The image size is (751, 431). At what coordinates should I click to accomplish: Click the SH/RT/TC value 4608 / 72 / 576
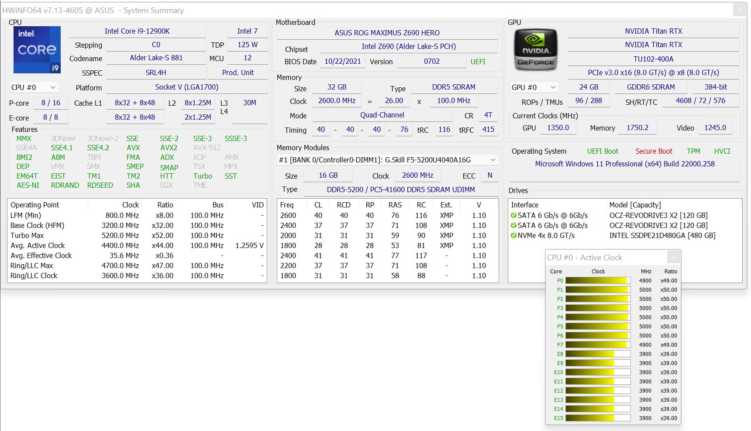point(701,101)
